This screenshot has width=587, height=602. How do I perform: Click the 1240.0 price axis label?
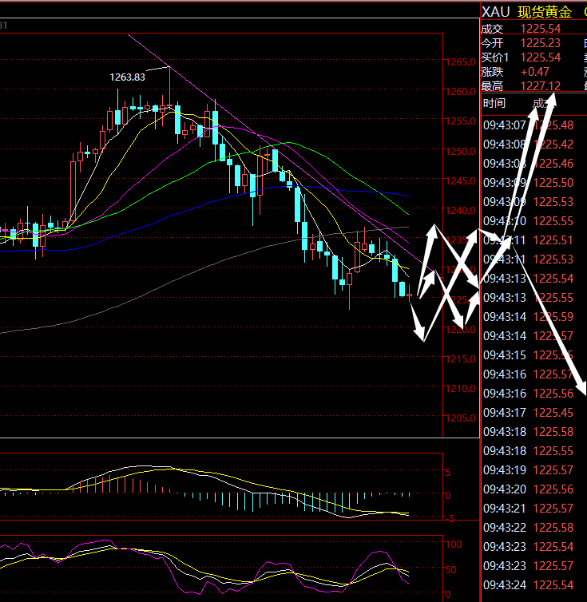460,211
